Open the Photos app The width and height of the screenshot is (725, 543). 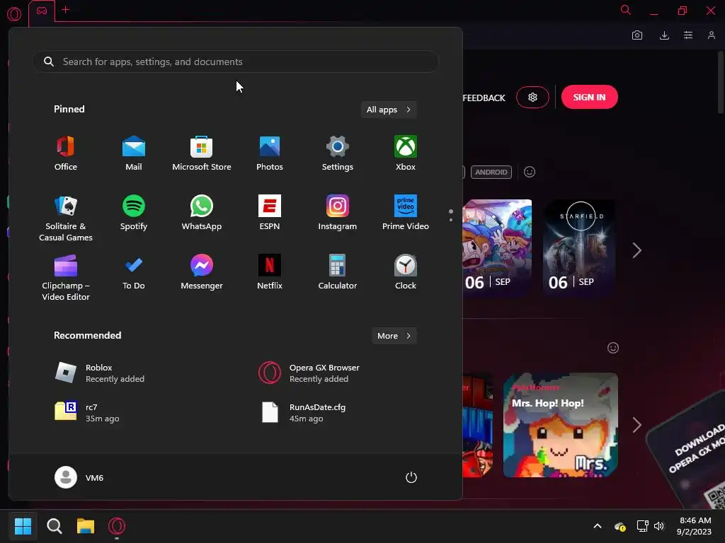point(270,153)
